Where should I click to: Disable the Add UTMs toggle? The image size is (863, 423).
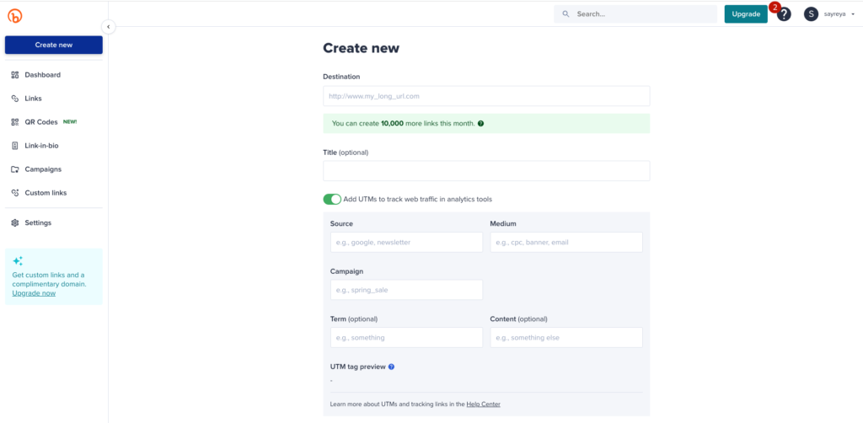[332, 200]
